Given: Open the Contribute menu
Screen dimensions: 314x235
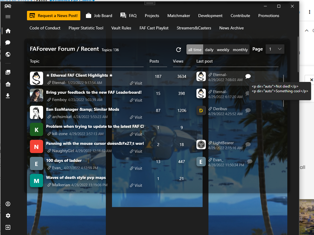Looking at the screenshot, I should (x=240, y=16).
